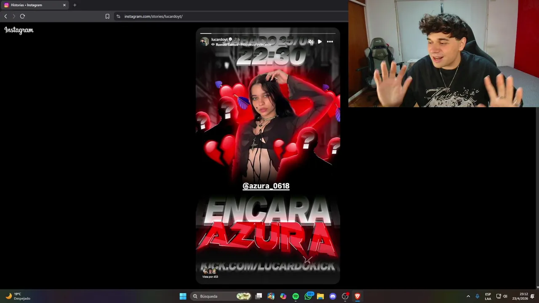The width and height of the screenshot is (539, 303).
Task: Reload the Instagram page
Action: click(x=22, y=16)
